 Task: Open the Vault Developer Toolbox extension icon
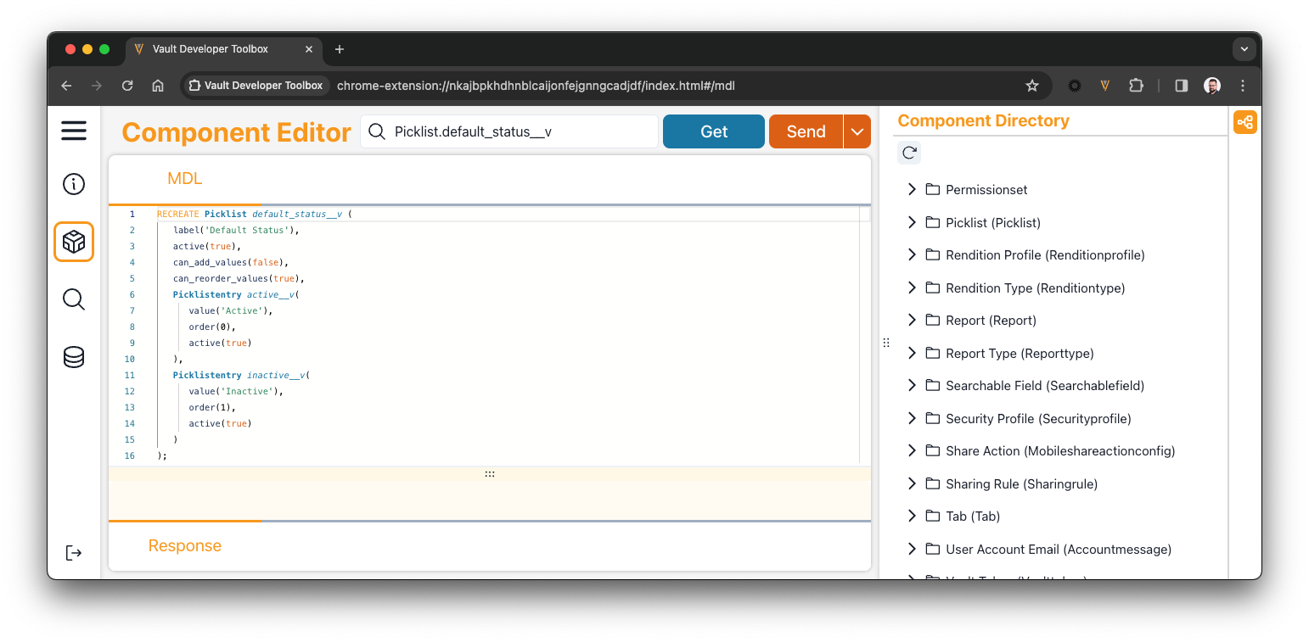(1105, 86)
